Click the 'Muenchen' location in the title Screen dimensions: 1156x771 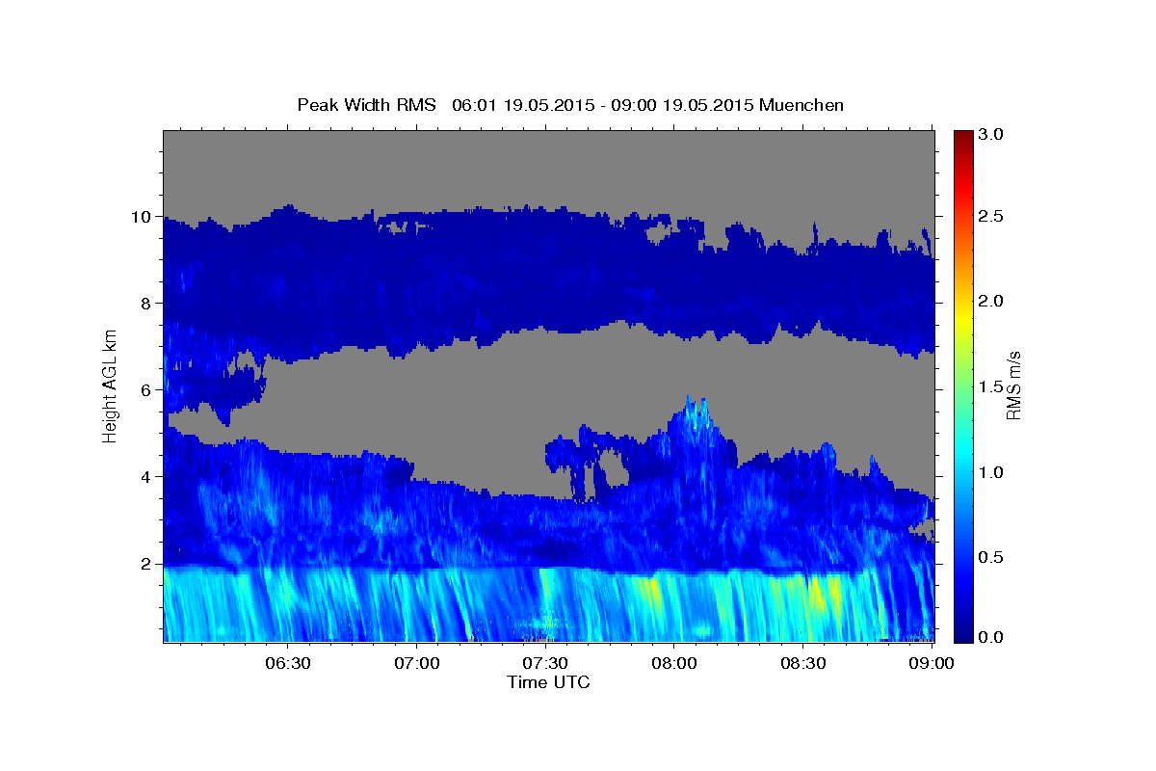pos(801,104)
